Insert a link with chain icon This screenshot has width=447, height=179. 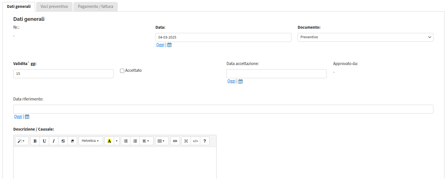(175, 141)
